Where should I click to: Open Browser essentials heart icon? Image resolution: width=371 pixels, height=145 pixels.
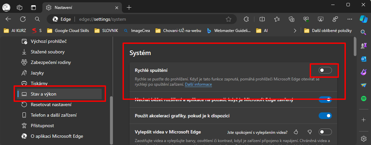[x=306, y=19]
